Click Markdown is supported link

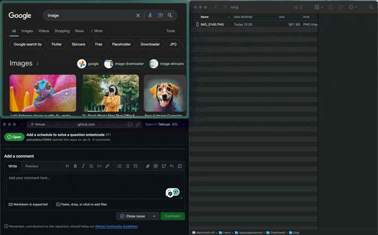[28, 204]
